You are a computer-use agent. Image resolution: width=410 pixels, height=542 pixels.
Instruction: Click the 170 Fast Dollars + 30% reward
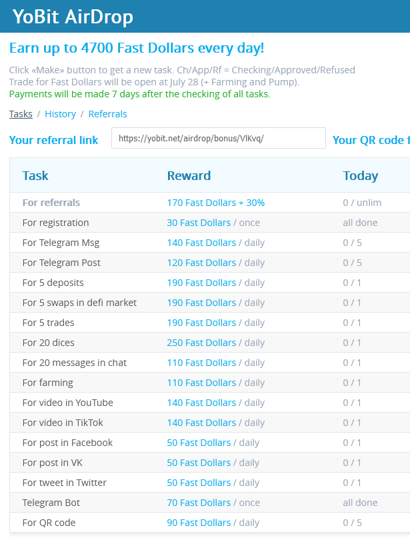click(216, 203)
